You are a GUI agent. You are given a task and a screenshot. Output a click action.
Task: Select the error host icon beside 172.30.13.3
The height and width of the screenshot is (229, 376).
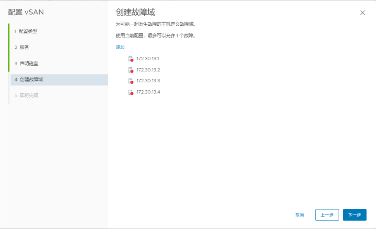coord(130,81)
